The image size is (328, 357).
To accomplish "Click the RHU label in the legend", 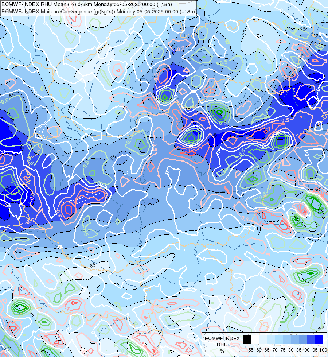I will pos(222,345).
